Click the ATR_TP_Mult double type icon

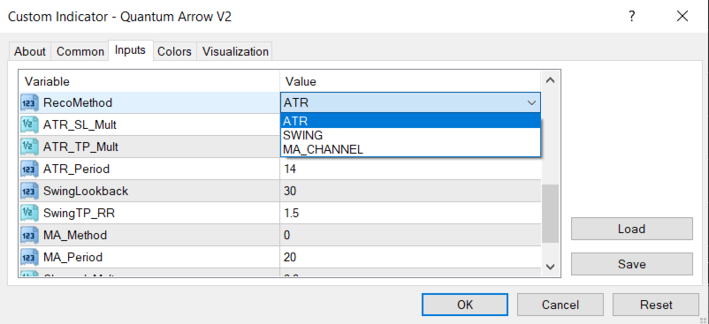pyautogui.click(x=28, y=147)
